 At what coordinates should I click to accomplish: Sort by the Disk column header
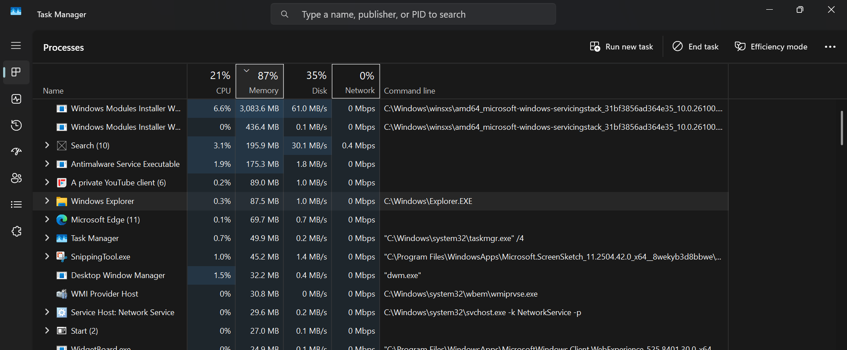(308, 81)
